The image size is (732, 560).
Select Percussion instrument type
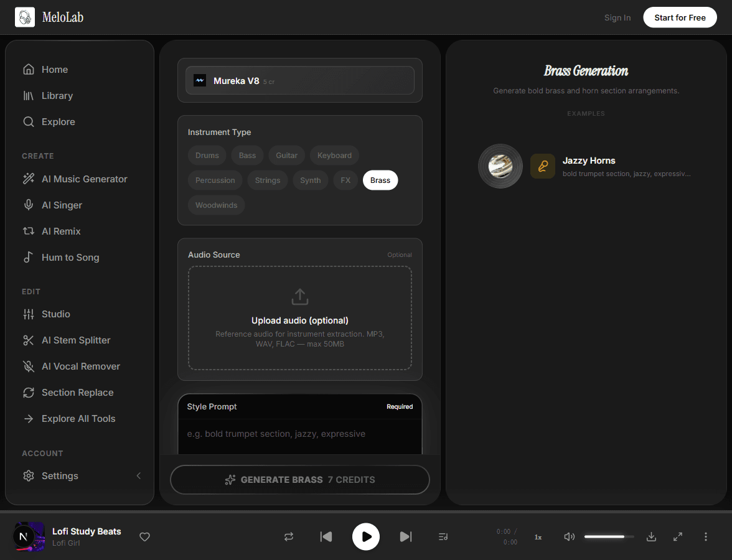click(215, 180)
